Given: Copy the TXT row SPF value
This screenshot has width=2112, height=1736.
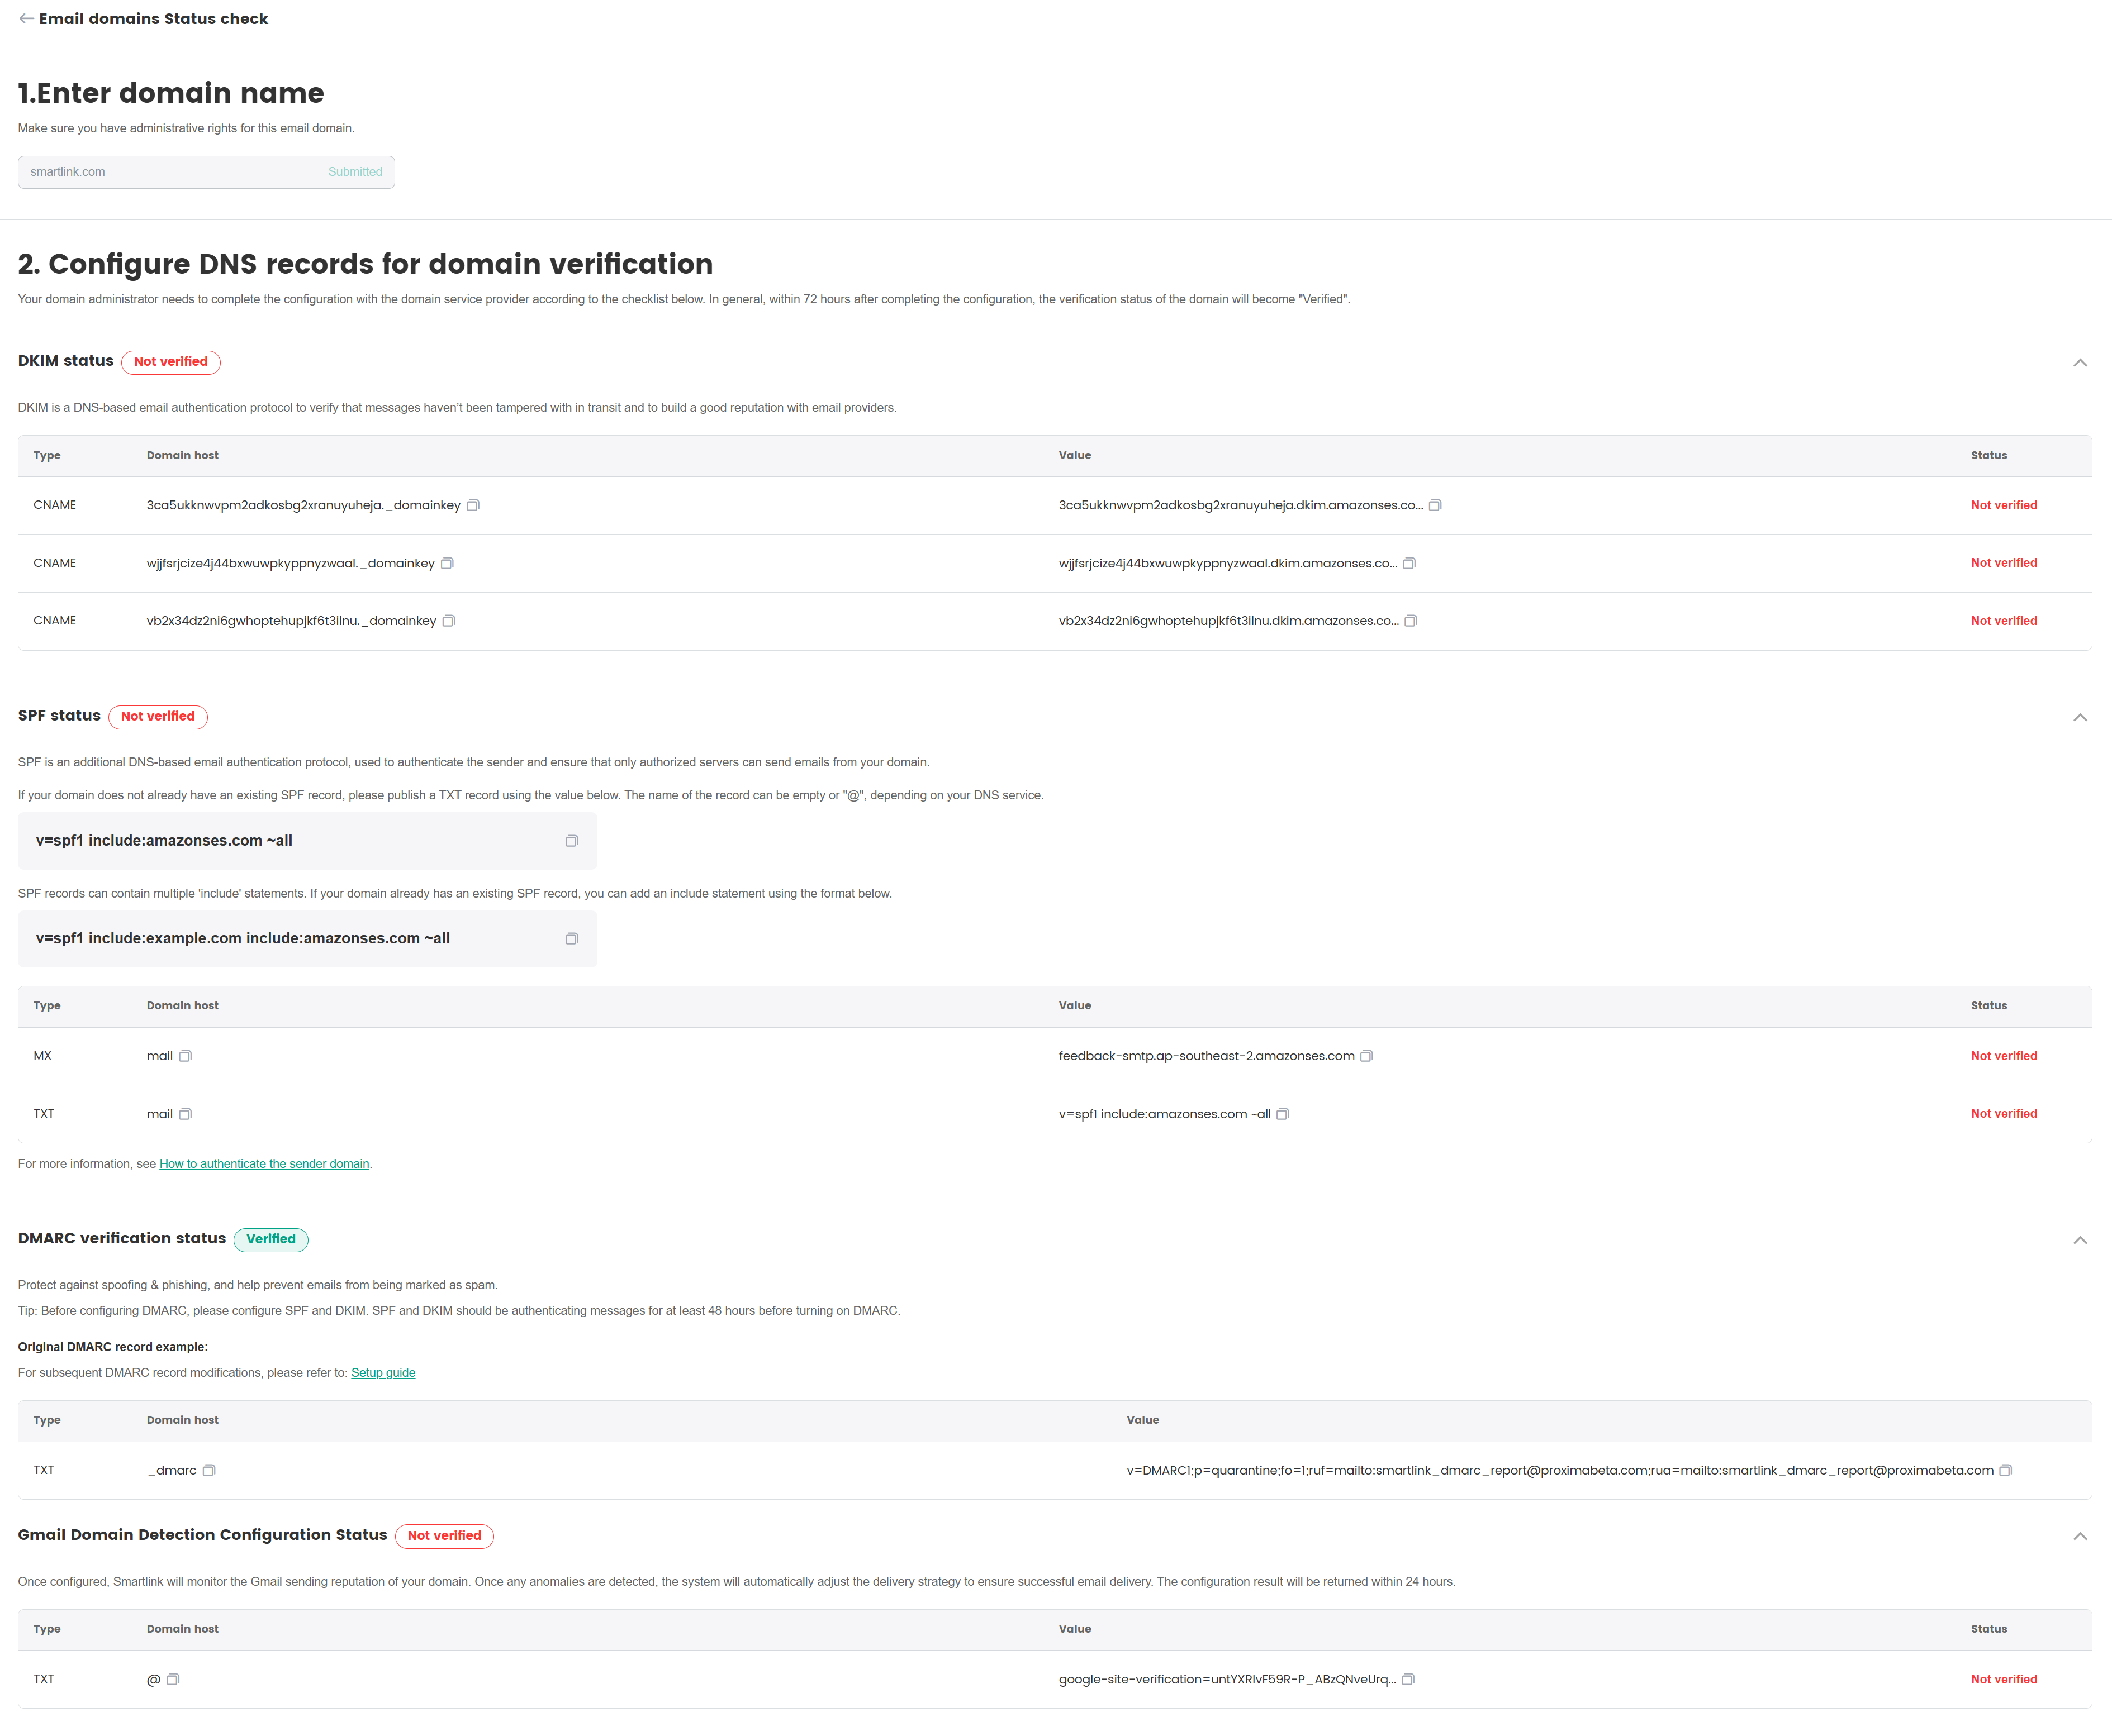Looking at the screenshot, I should (1283, 1115).
